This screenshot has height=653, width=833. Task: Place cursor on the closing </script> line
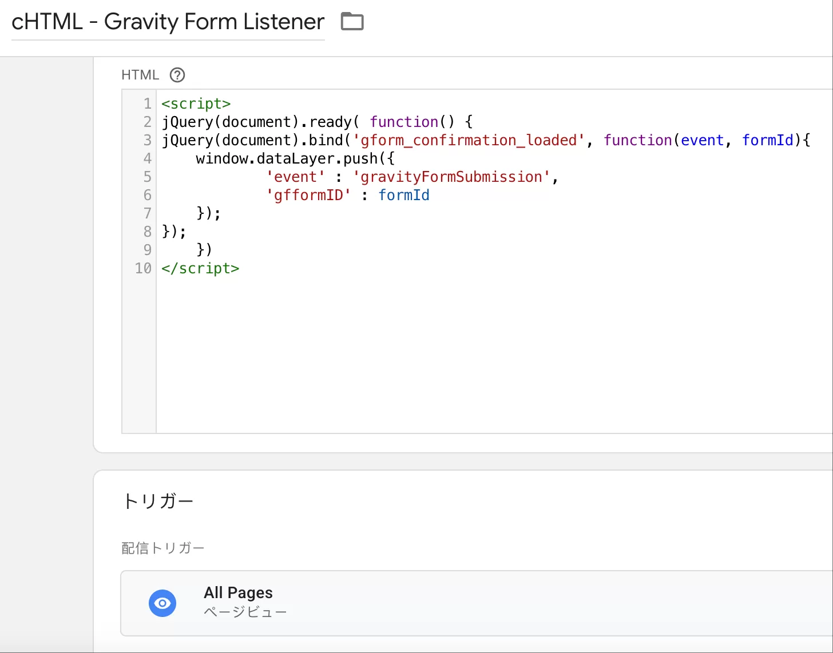point(200,268)
